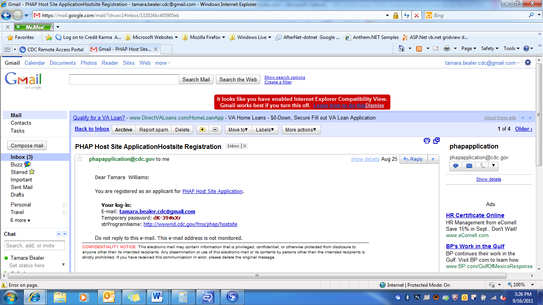Start chat with phapapplication using chat bubble icon
The width and height of the screenshot is (543, 305).
click(x=456, y=166)
